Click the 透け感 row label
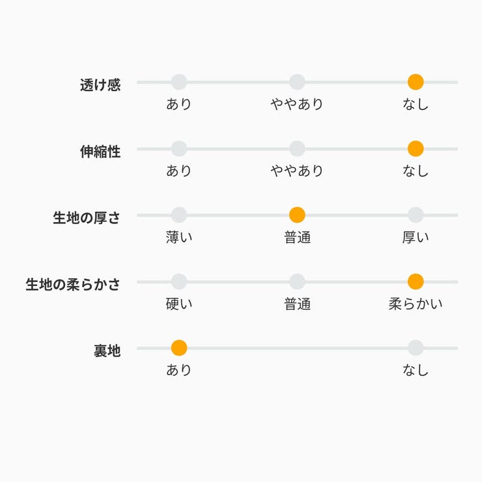Image resolution: width=482 pixels, height=482 pixels. [100, 85]
